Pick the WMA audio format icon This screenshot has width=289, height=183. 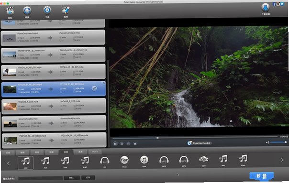[x=243, y=159]
